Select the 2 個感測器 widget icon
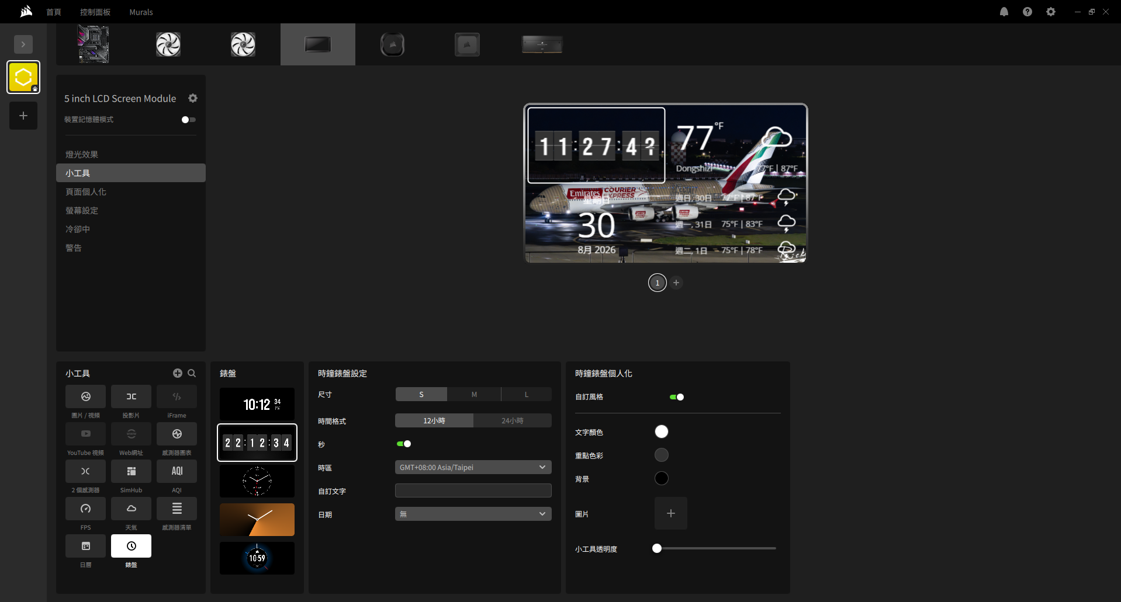This screenshot has width=1121, height=602. pos(85,471)
